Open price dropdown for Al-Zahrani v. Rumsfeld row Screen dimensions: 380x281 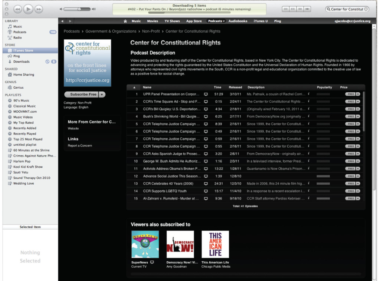tap(358, 198)
